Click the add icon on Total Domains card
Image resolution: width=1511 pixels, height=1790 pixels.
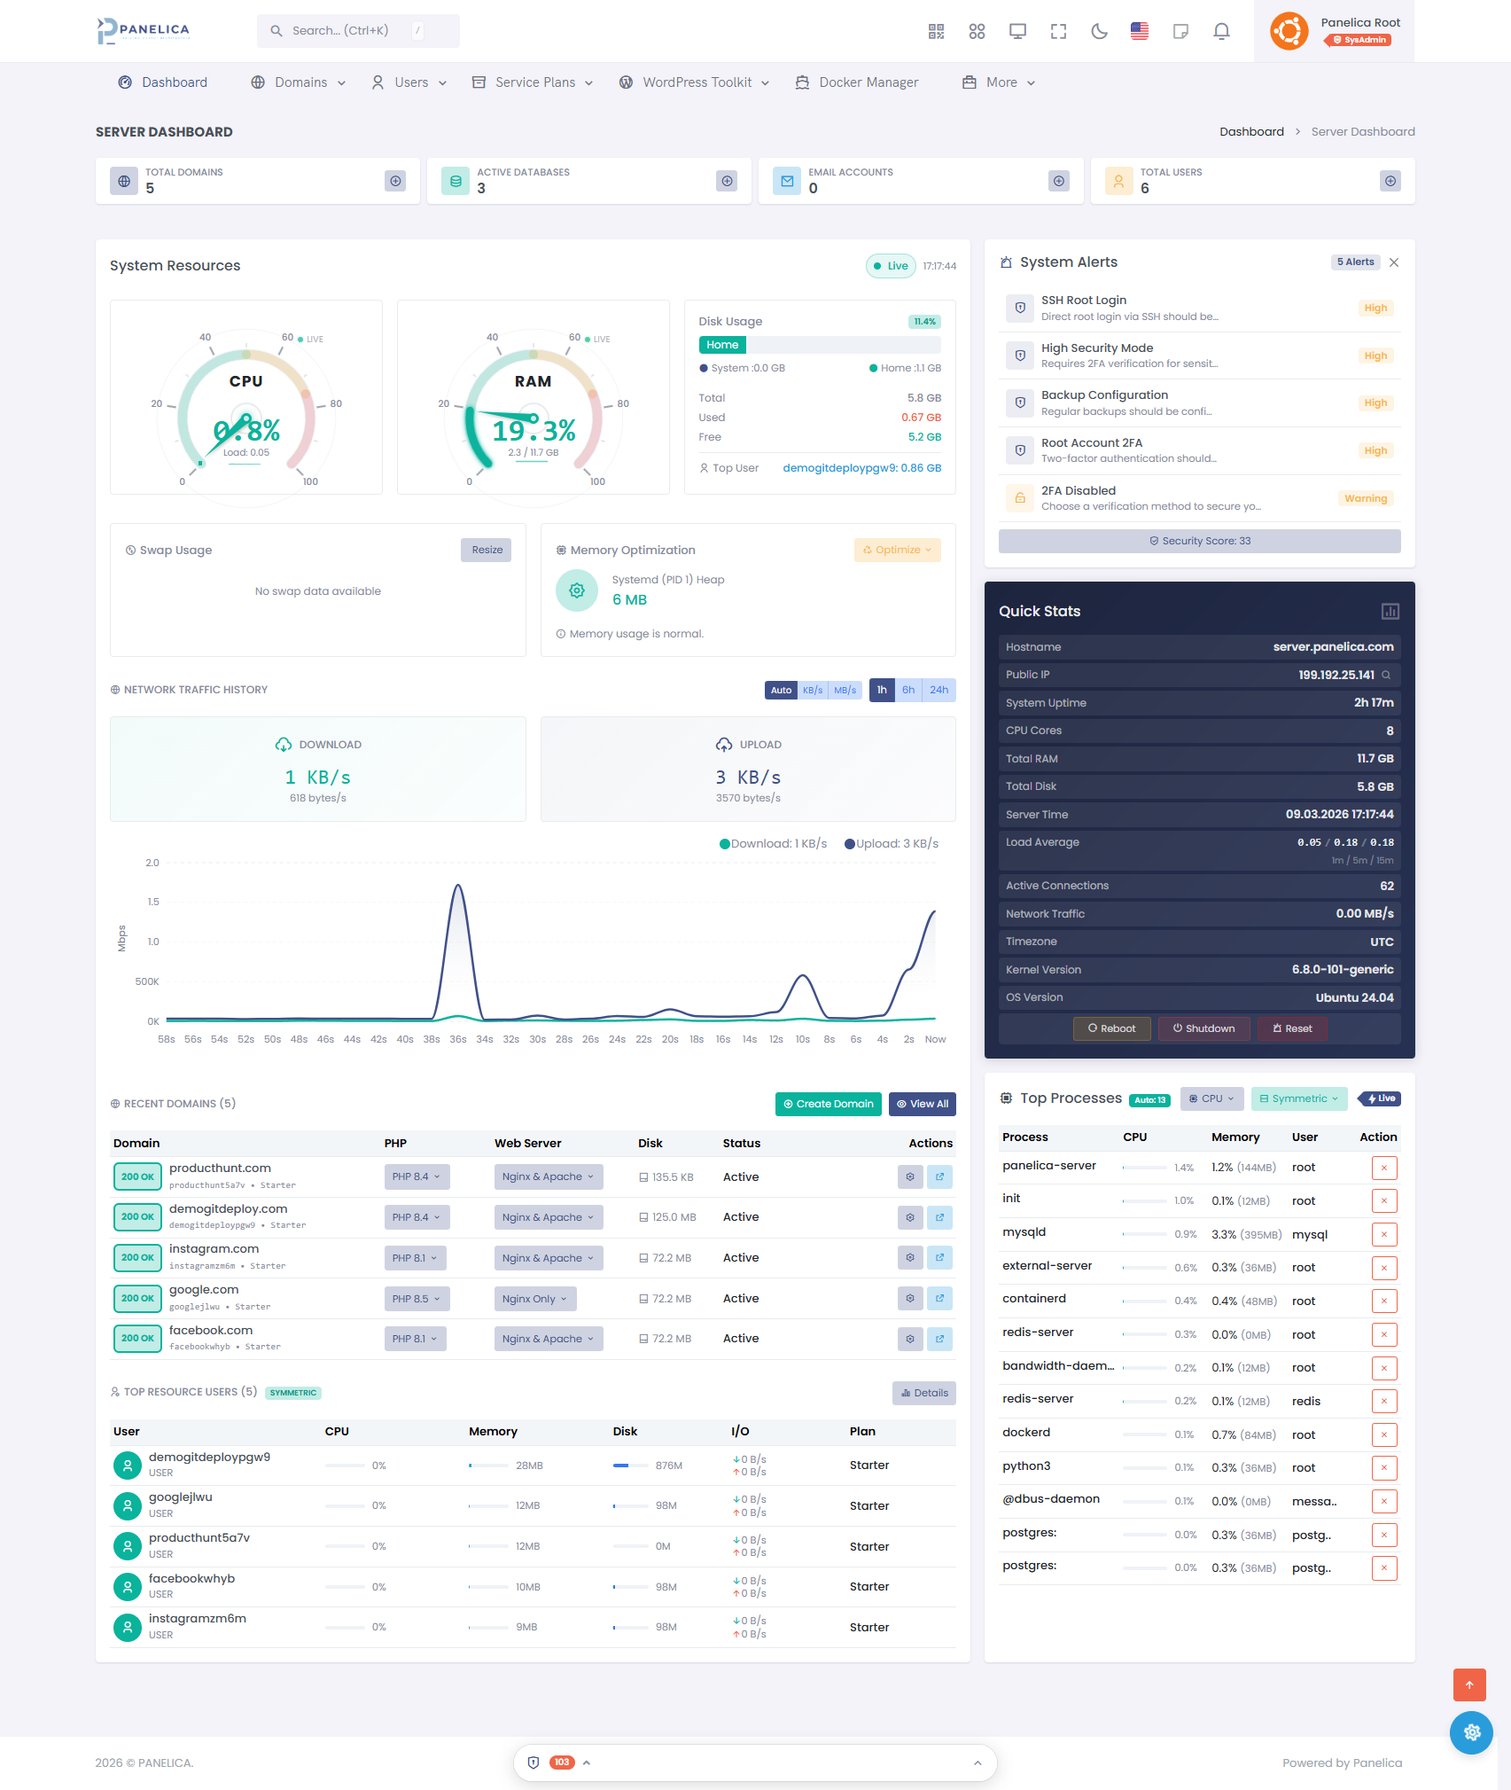click(x=395, y=181)
